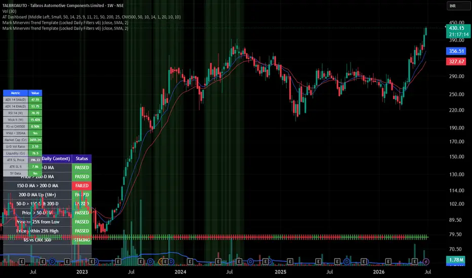Screen dimensions: 472x278
Task: Open the INR currency selector
Action: click(458, 6)
